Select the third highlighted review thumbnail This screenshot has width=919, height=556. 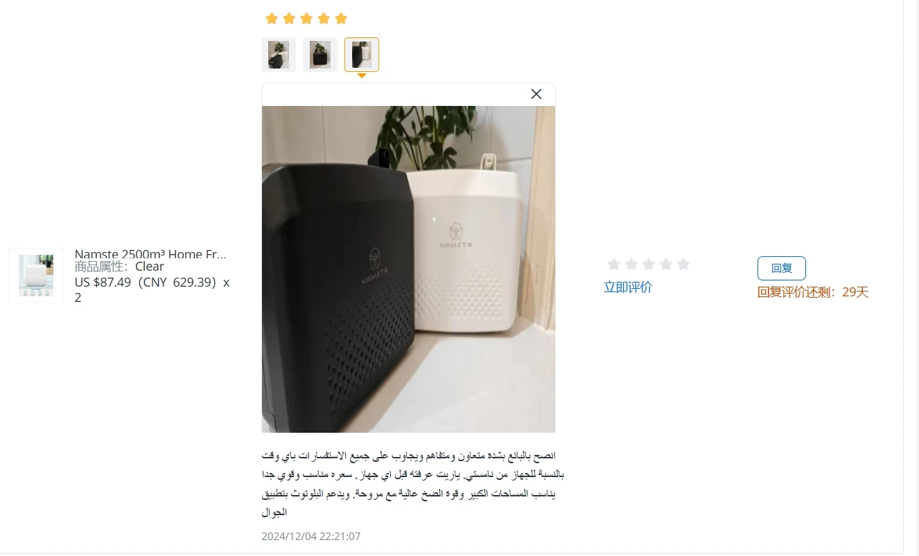pyautogui.click(x=362, y=55)
